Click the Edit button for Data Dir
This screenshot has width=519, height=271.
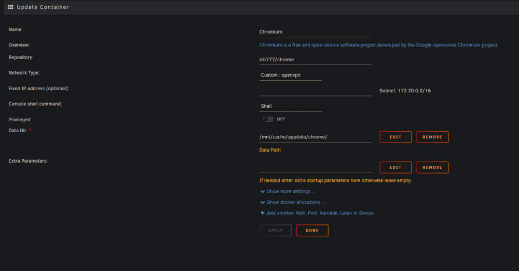[395, 137]
